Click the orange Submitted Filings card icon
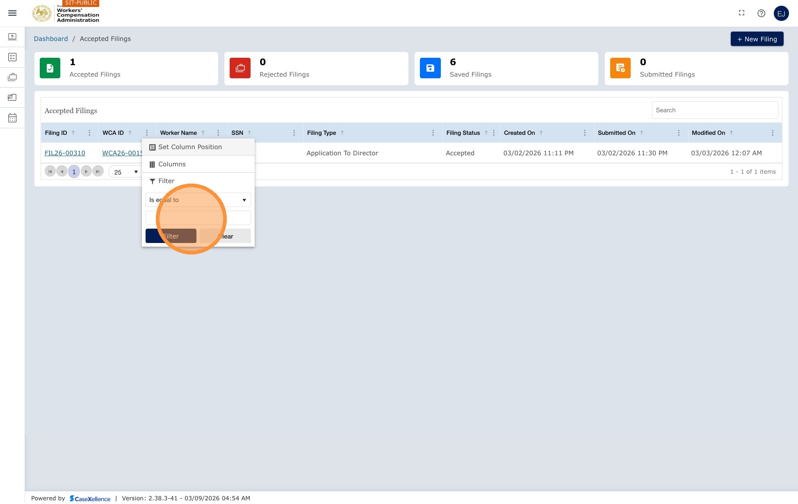Screen dimensions: 798x504 coord(620,68)
